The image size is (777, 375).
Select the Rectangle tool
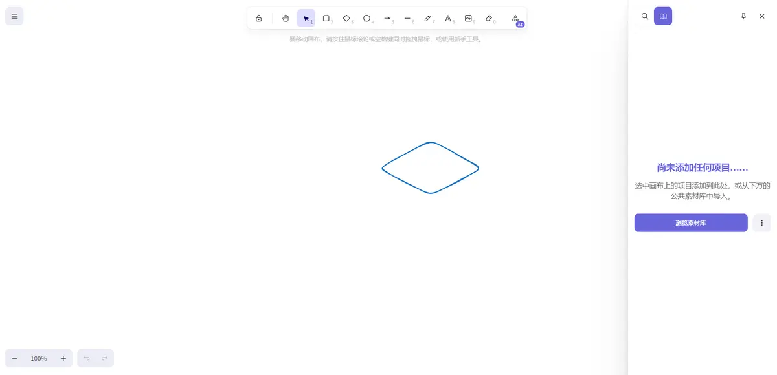tap(326, 18)
